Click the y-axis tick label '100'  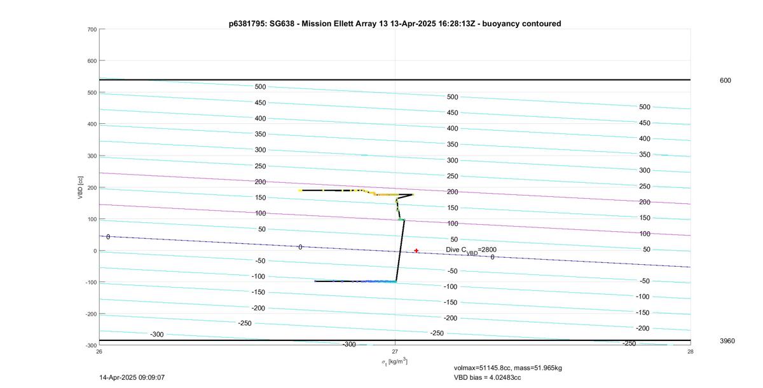[x=92, y=219]
